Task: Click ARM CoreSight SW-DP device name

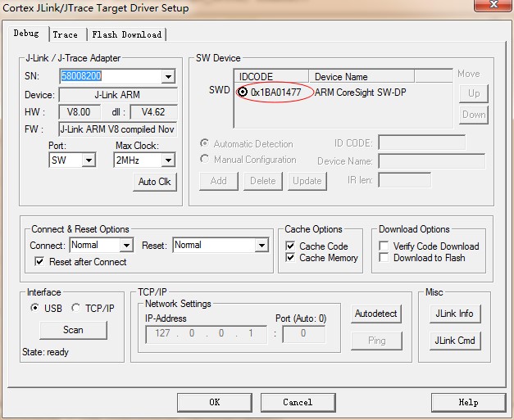Action: (x=360, y=93)
